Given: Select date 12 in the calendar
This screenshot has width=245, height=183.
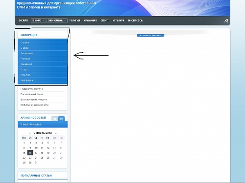Looking at the screenshot, I should (48, 148).
